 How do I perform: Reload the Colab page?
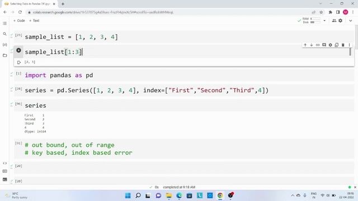[x=20, y=12]
